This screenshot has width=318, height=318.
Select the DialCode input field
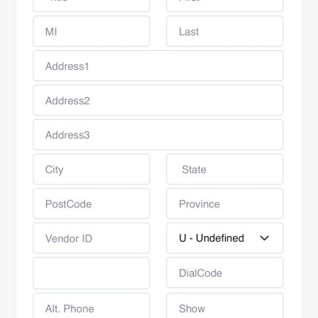point(225,273)
